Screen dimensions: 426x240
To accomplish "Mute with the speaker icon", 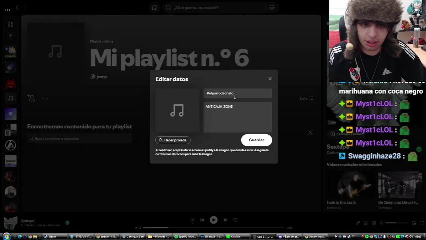I will click(382, 223).
